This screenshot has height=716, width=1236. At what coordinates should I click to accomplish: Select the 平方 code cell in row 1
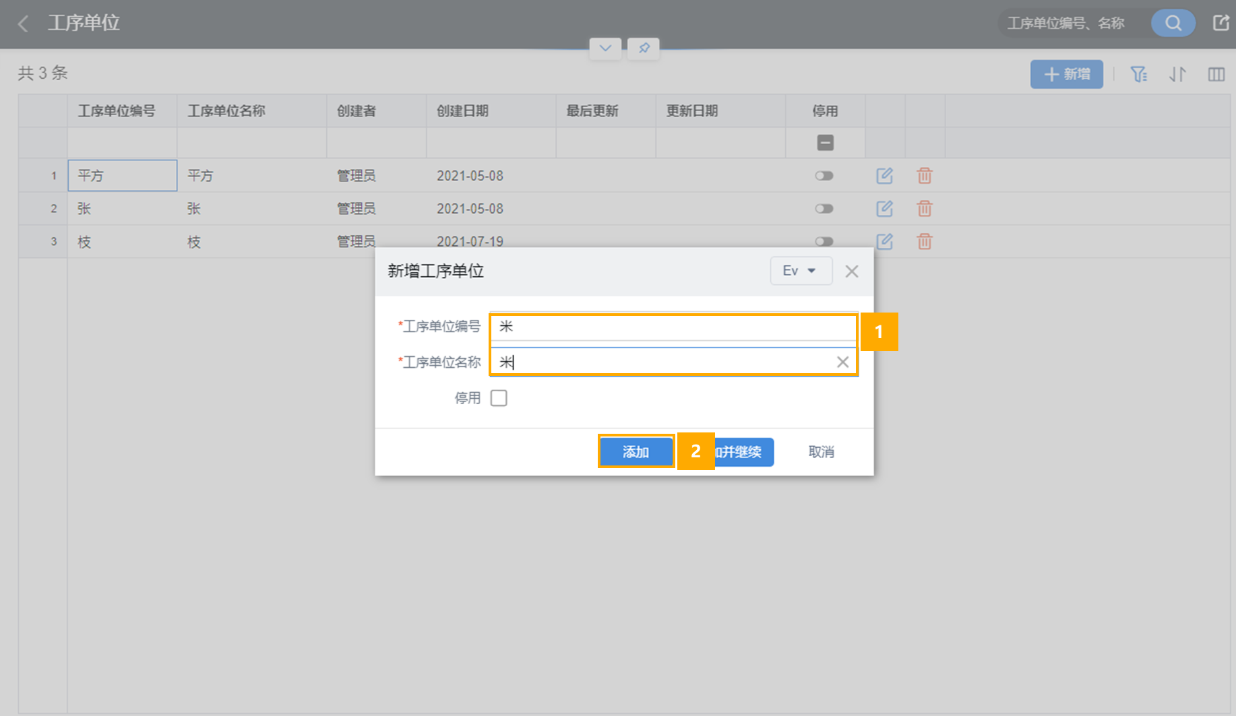click(123, 176)
